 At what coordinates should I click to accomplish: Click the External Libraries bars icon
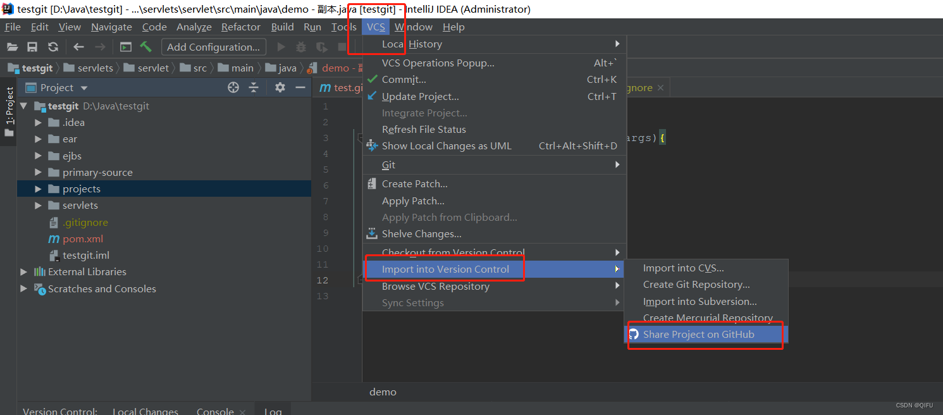click(x=40, y=271)
